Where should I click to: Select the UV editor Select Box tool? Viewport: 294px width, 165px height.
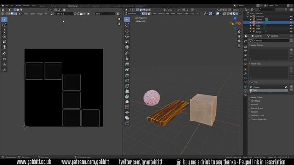point(4,19)
